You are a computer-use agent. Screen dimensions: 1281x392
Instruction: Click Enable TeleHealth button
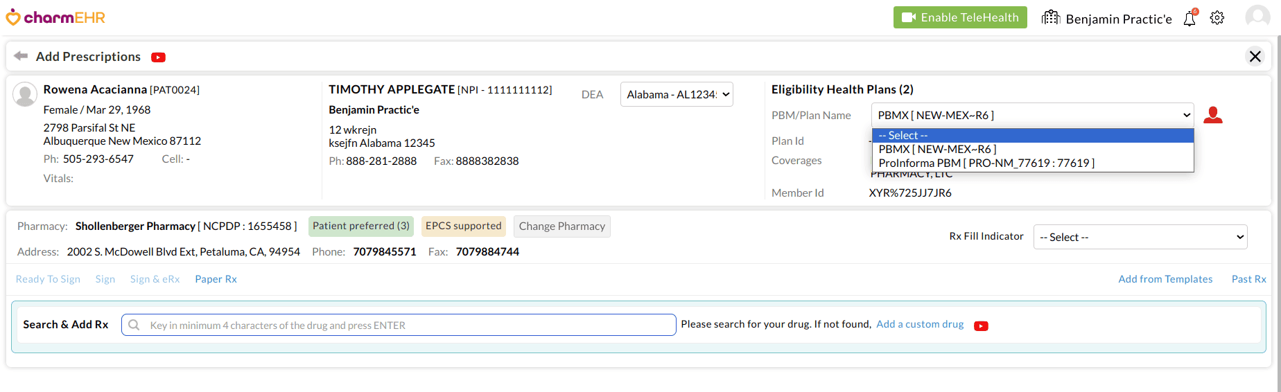pyautogui.click(x=960, y=17)
